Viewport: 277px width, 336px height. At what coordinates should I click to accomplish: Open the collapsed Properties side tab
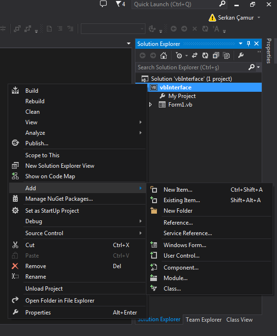pyautogui.click(x=269, y=51)
